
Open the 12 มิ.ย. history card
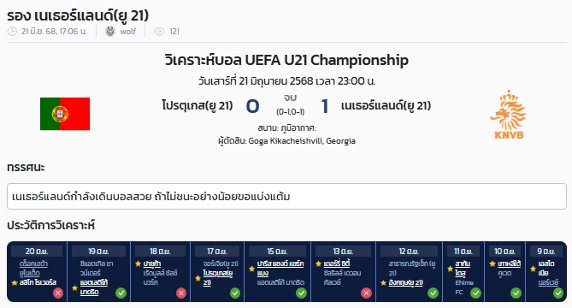[x=409, y=271]
